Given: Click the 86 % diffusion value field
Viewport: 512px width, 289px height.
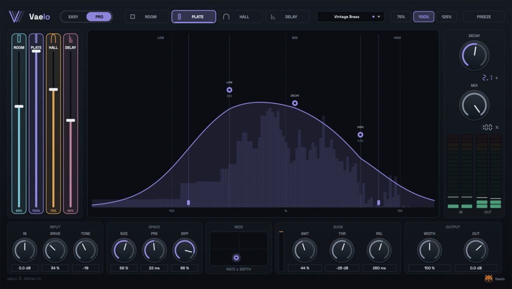Looking at the screenshot, I should (x=185, y=268).
